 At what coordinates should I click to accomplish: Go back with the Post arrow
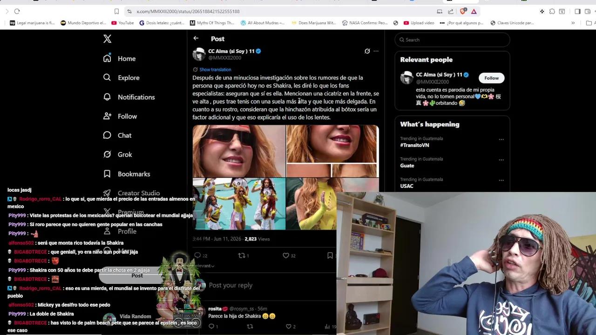pos(196,39)
